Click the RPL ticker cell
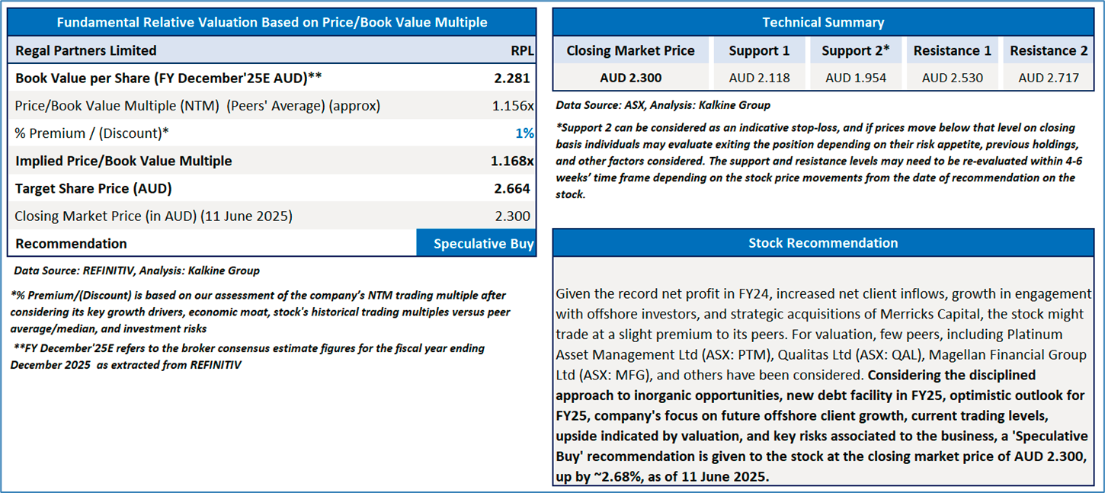This screenshot has width=1105, height=493. coord(522,51)
